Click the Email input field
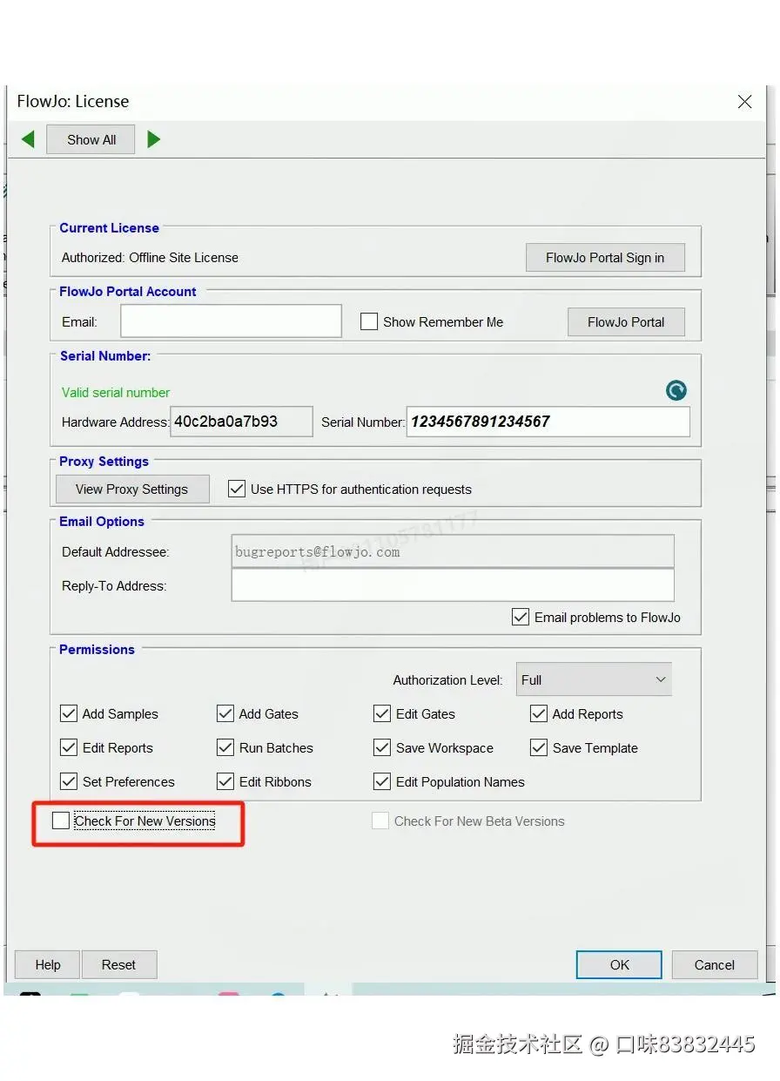 coord(231,321)
